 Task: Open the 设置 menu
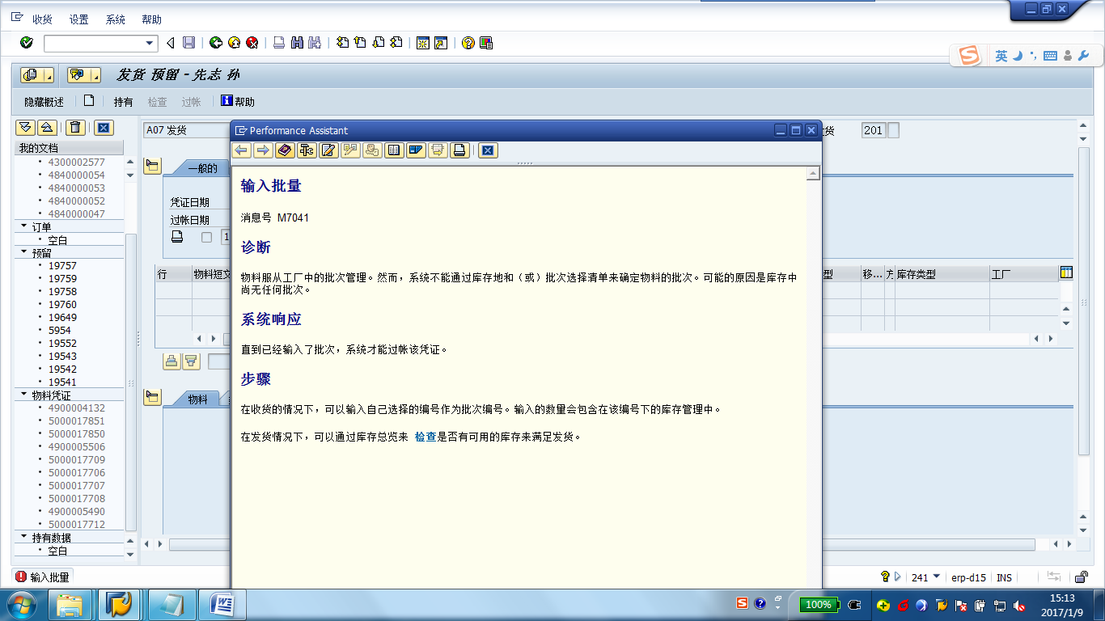78,19
